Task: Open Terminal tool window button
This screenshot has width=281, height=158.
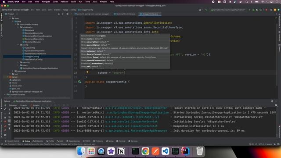Action: [x=121, y=141]
